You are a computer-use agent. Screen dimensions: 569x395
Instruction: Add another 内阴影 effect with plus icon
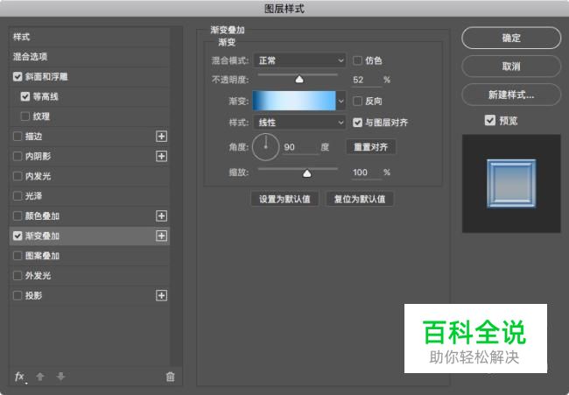(161, 157)
